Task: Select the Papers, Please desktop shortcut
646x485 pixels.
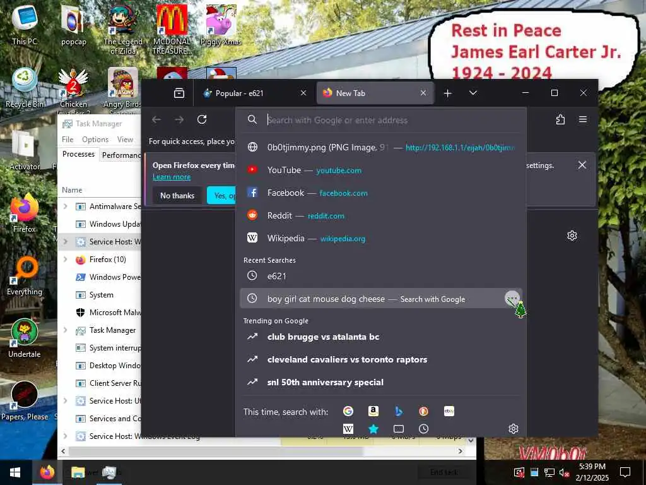Action: click(x=25, y=401)
